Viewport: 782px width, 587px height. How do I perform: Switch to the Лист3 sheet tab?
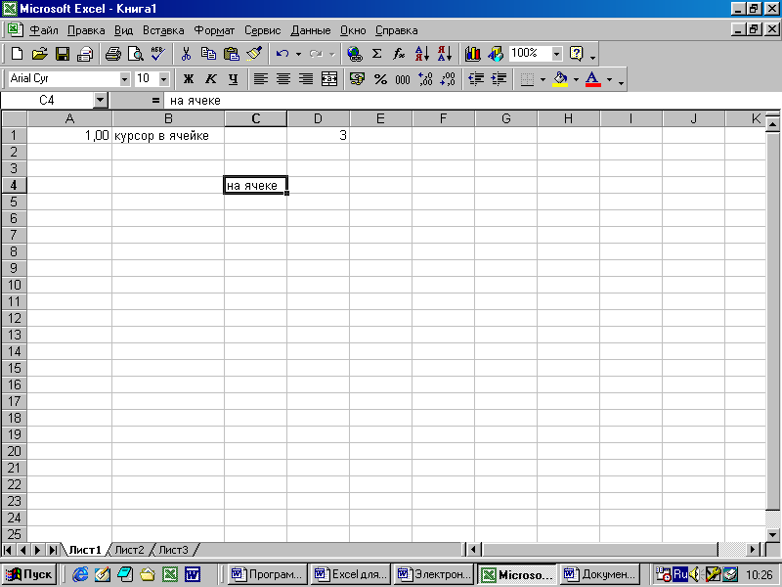(174, 550)
